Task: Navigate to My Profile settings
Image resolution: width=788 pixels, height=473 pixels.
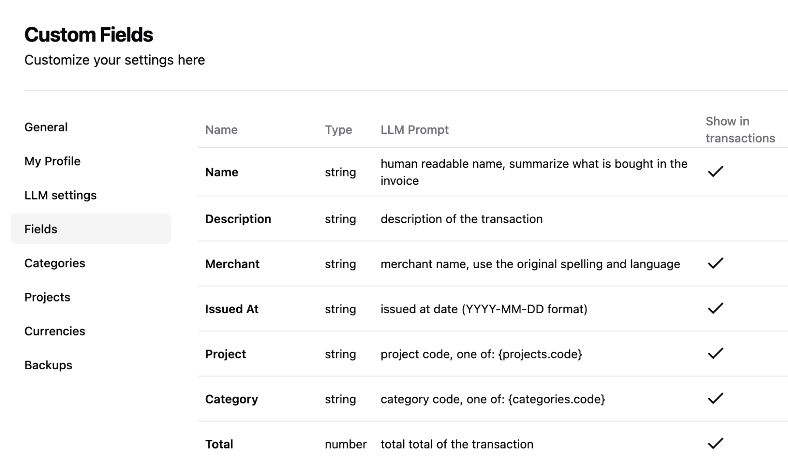Action: point(52,161)
